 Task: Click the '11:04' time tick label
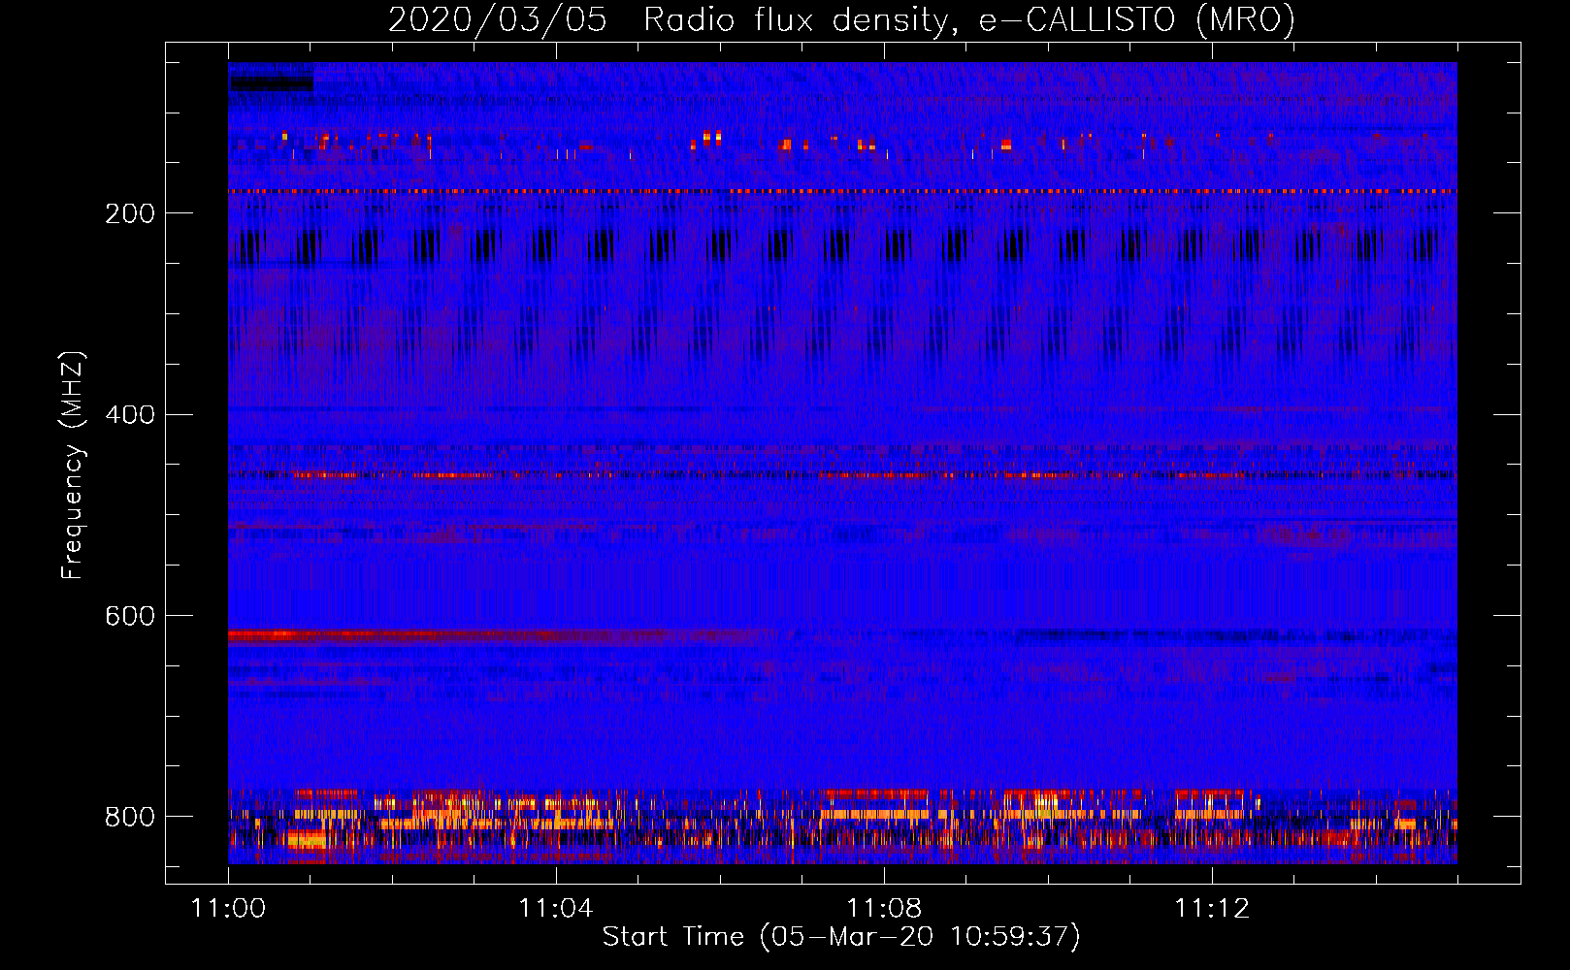coord(556,908)
